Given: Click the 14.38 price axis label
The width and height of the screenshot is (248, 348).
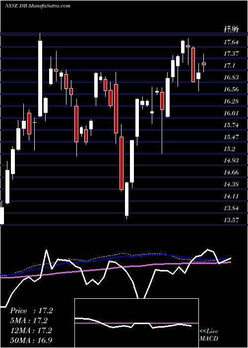Looking at the screenshot, I should click(231, 184).
